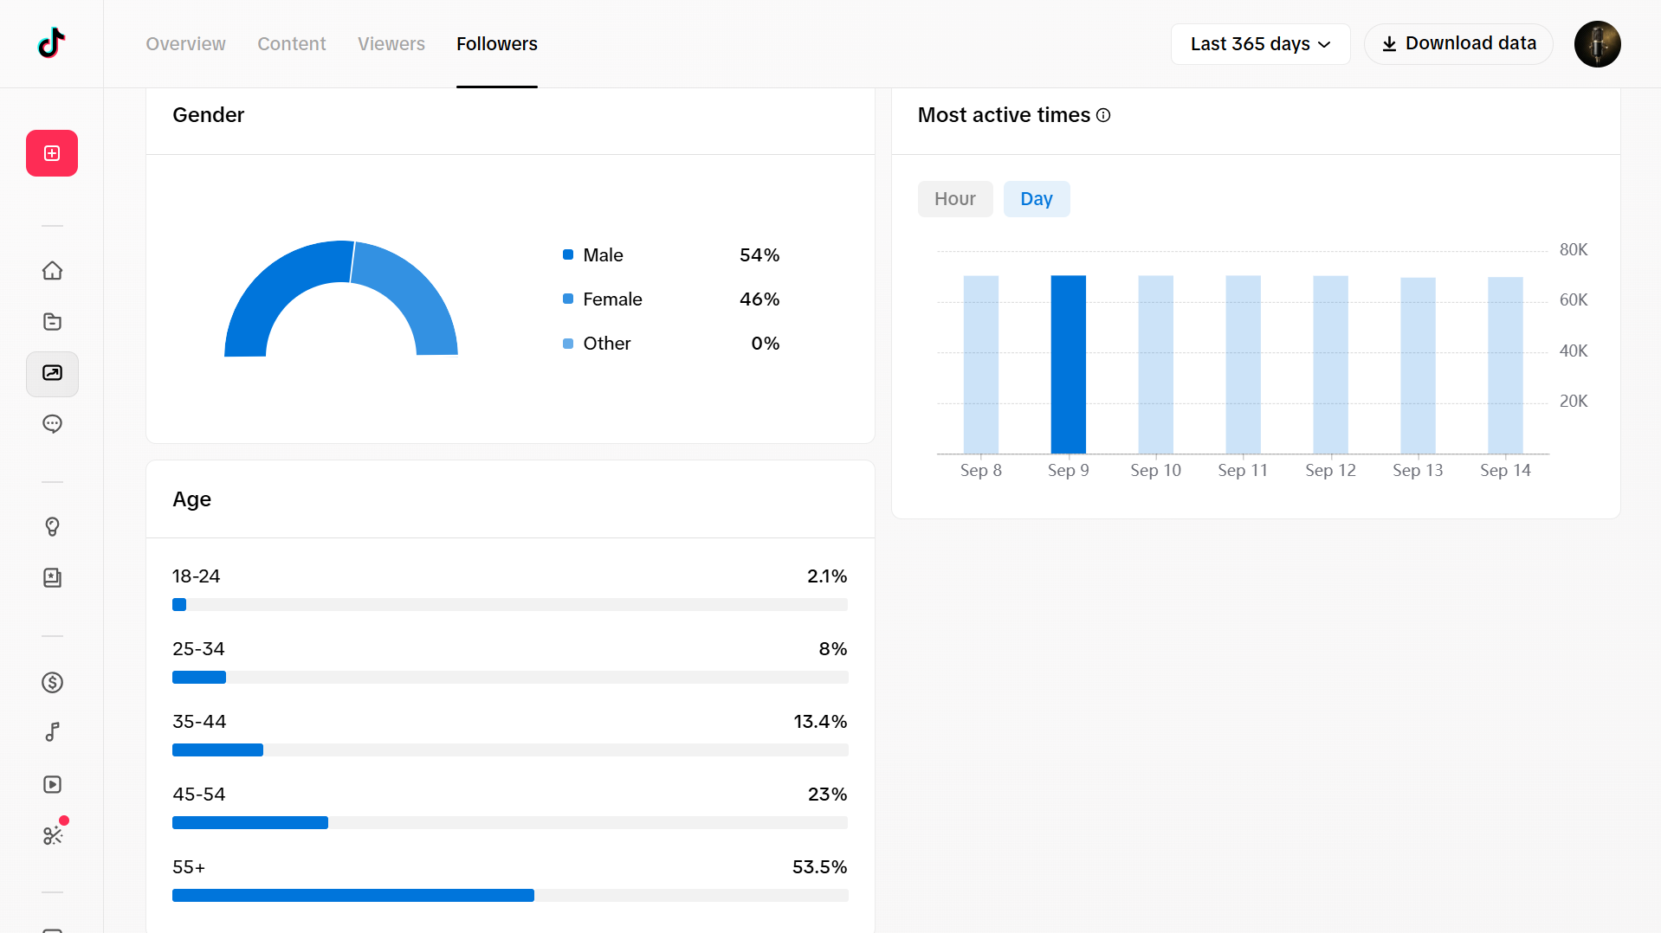This screenshot has width=1661, height=933.
Task: Click info icon beside Most active times
Action: point(1103,115)
